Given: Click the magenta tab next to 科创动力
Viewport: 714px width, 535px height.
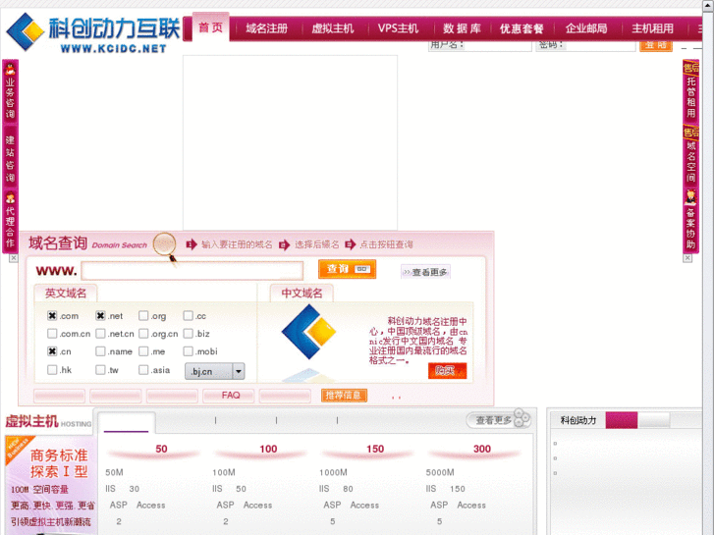Looking at the screenshot, I should click(621, 420).
